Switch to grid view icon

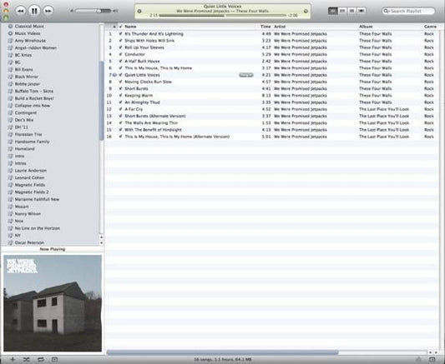(x=351, y=11)
